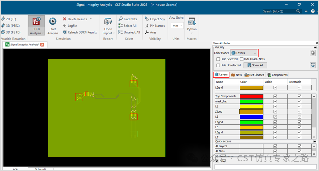Toggle Selectable for L4gnd layer

[x=299, y=122]
